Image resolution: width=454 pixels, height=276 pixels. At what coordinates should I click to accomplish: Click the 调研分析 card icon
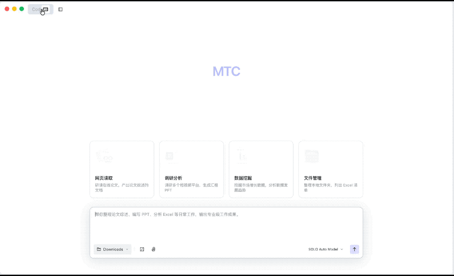pyautogui.click(x=170, y=156)
